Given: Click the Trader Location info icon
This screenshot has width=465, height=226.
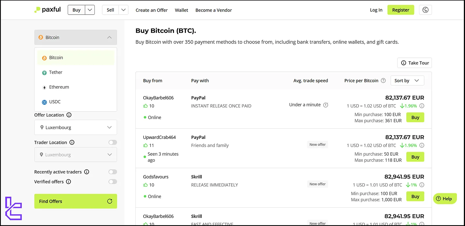Looking at the screenshot, I should [72, 142].
